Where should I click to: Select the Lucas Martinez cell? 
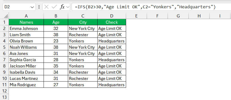[x=26, y=78]
